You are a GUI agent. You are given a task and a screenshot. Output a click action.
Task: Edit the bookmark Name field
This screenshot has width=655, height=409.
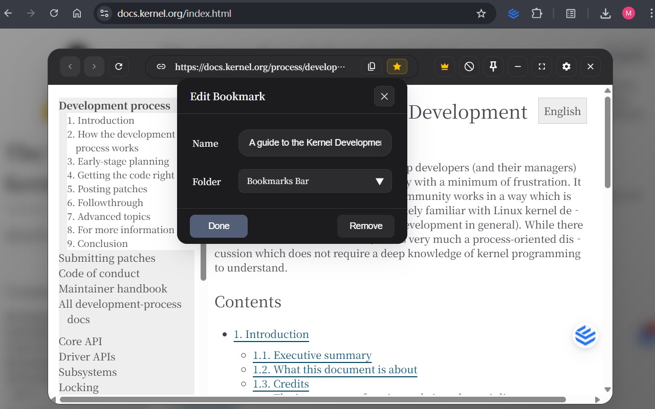click(315, 143)
